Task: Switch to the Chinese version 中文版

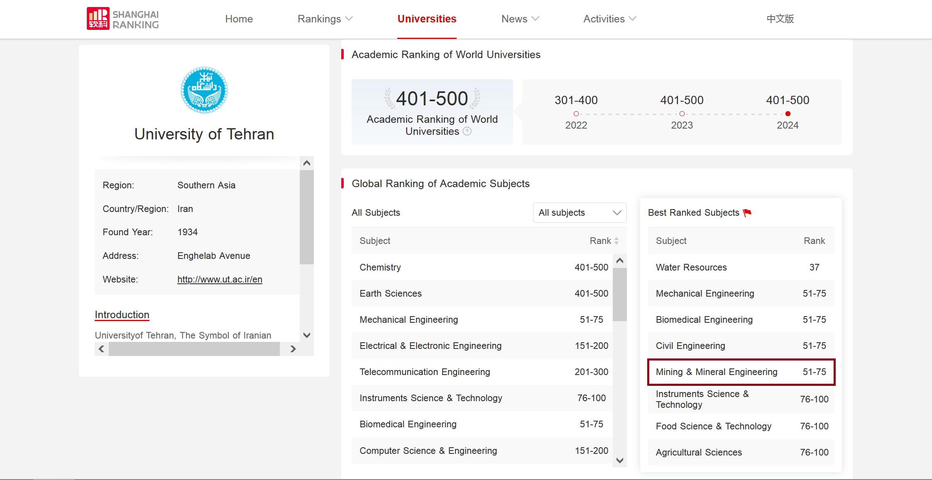Action: click(780, 19)
